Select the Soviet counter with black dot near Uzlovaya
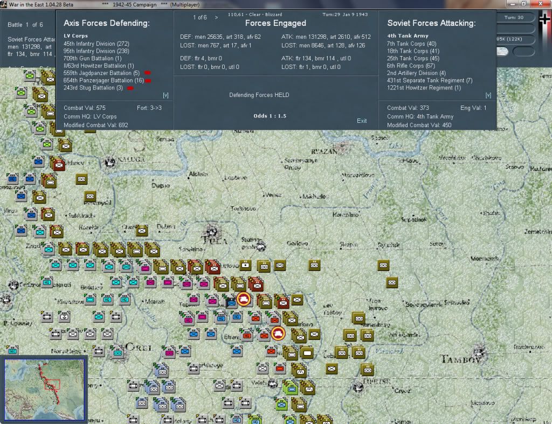This screenshot has width=552, height=424. 245,265
